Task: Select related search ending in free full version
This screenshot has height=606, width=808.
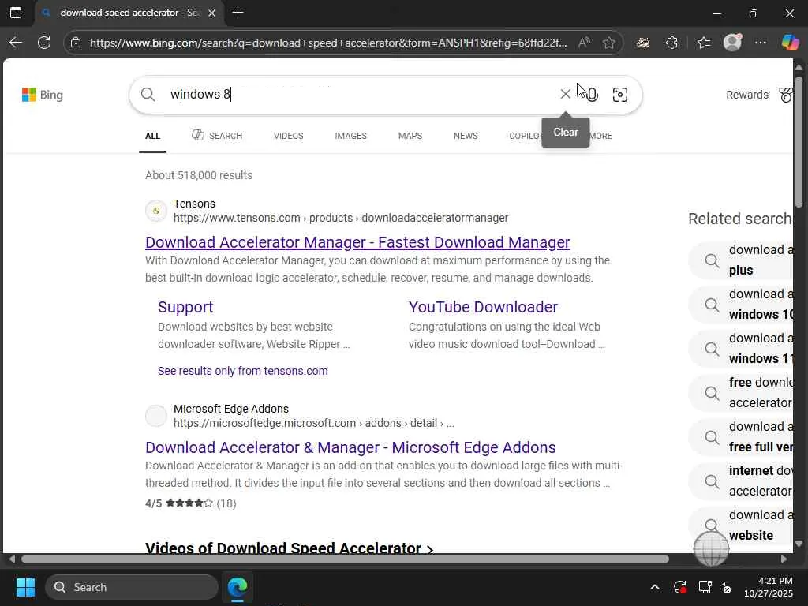Action: pos(740,437)
